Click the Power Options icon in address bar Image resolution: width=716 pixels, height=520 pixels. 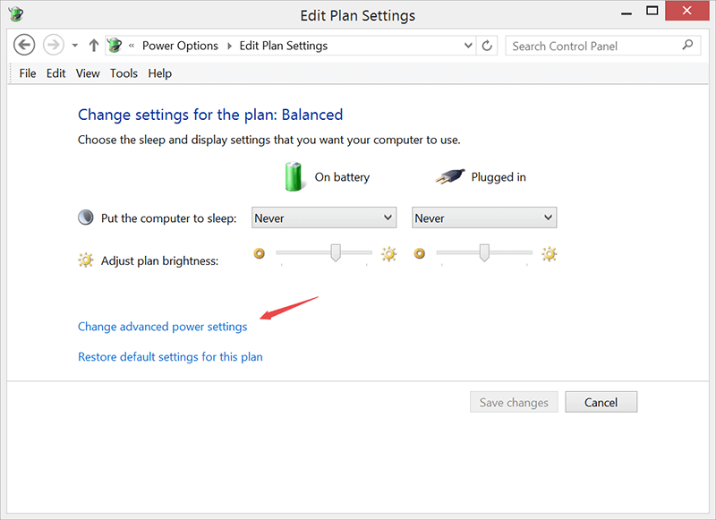click(114, 46)
